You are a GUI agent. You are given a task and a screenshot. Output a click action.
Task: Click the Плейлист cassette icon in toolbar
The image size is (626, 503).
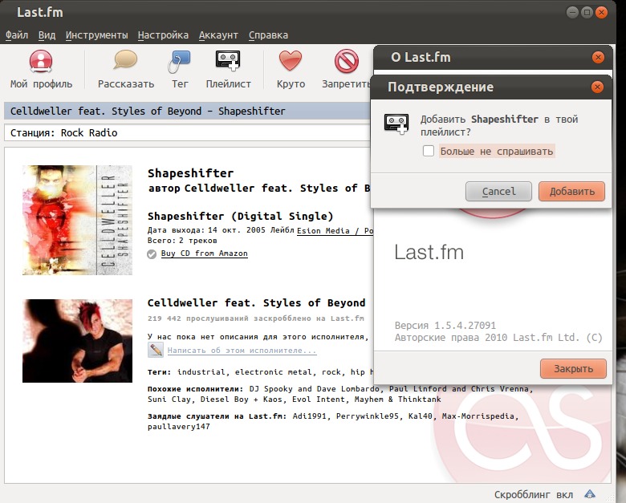click(228, 61)
